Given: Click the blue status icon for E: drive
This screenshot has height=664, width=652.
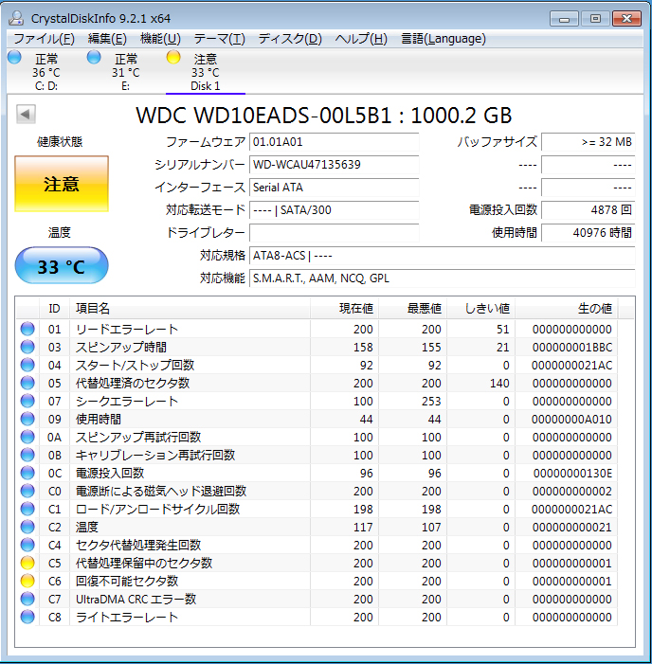Looking at the screenshot, I should [x=94, y=58].
